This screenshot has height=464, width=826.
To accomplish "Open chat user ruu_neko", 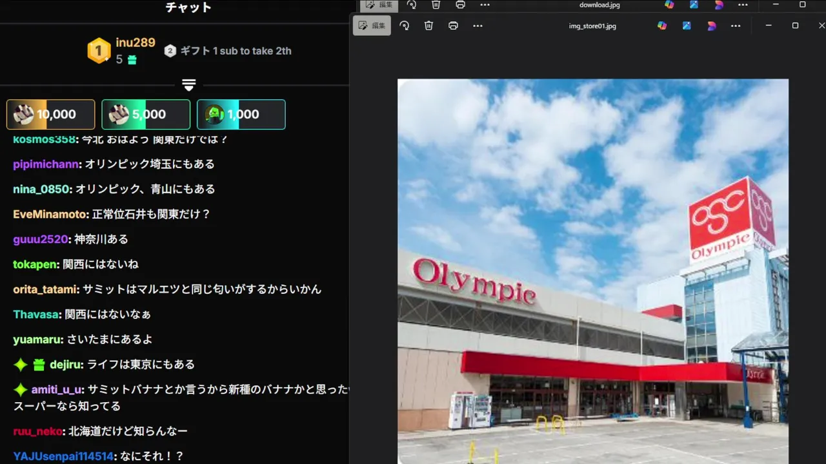I will click(38, 431).
